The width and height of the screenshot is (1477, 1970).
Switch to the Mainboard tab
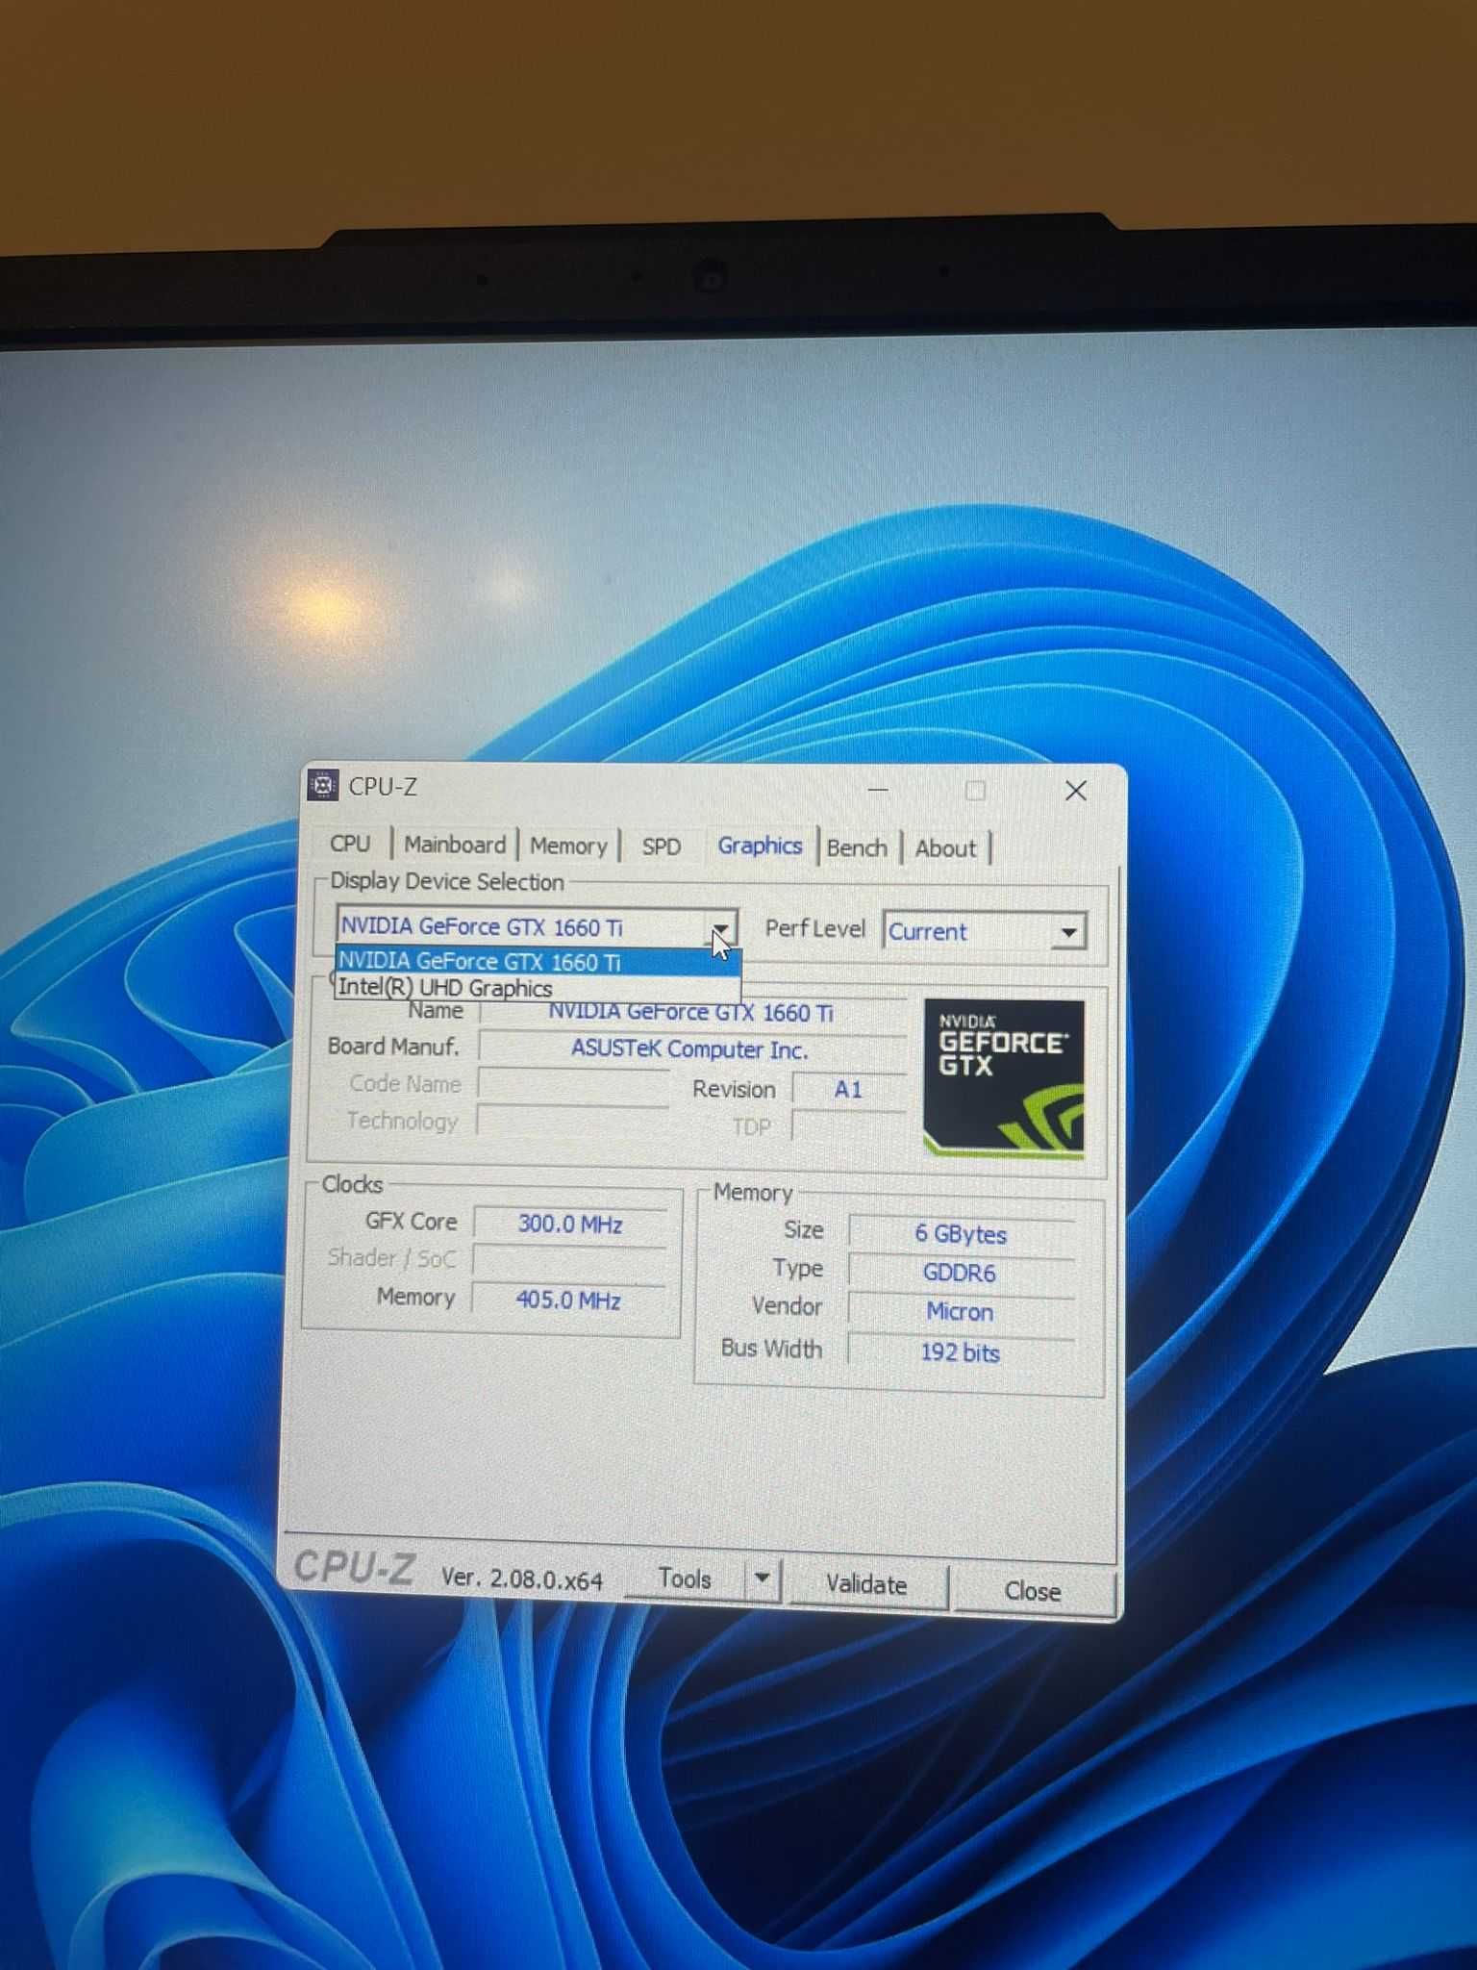[455, 845]
